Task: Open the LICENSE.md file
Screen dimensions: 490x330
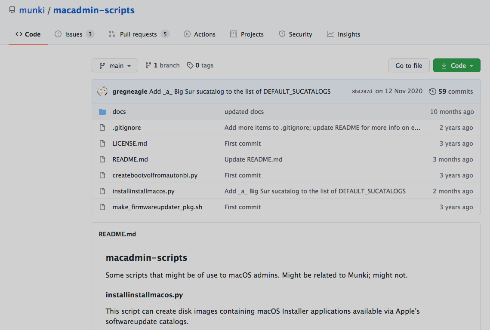Action: click(x=129, y=144)
